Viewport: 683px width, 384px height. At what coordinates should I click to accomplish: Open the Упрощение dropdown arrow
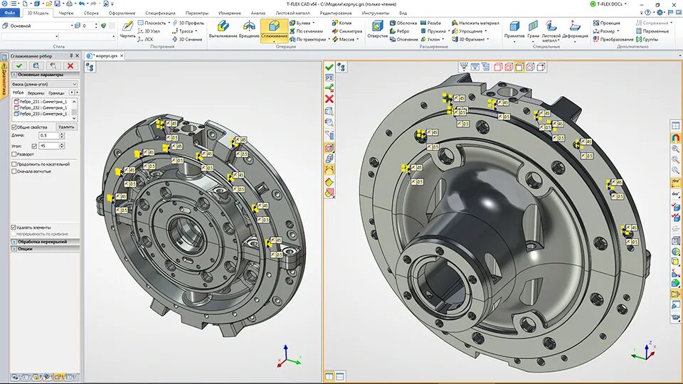486,31
